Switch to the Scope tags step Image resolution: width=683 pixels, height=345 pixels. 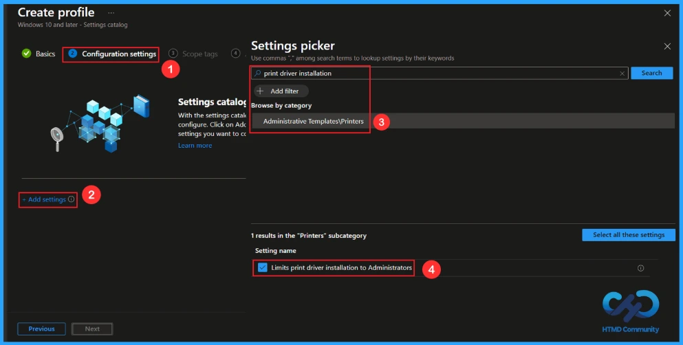pos(193,54)
